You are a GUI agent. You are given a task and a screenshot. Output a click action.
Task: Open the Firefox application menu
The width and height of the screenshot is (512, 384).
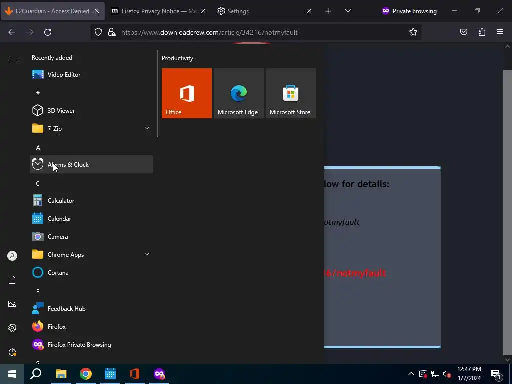[500, 32]
